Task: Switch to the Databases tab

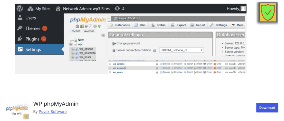Action: (x=120, y=25)
